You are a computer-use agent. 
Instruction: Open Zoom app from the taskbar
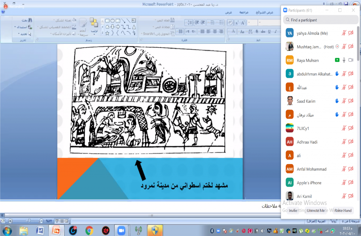click(122, 230)
